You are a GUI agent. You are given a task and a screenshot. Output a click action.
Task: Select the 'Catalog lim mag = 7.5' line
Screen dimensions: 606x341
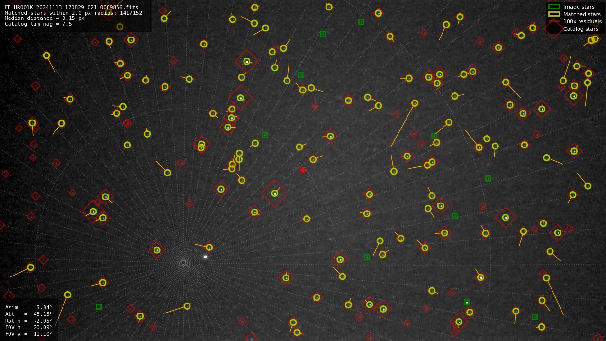coord(38,24)
